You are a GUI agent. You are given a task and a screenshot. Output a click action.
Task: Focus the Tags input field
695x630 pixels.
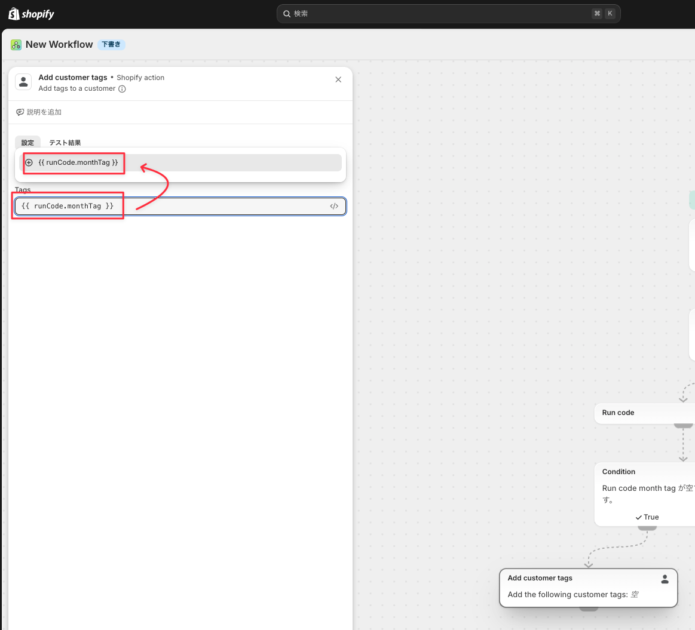[180, 206]
